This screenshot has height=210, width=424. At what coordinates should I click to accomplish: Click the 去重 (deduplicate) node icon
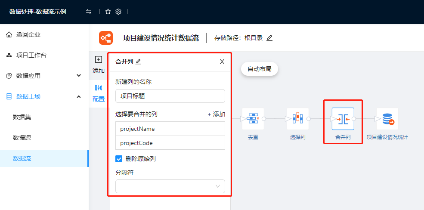click(x=253, y=119)
